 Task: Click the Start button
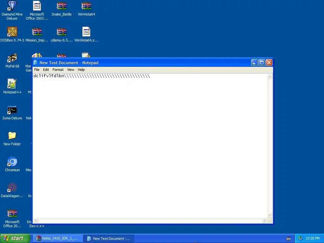tap(15, 238)
